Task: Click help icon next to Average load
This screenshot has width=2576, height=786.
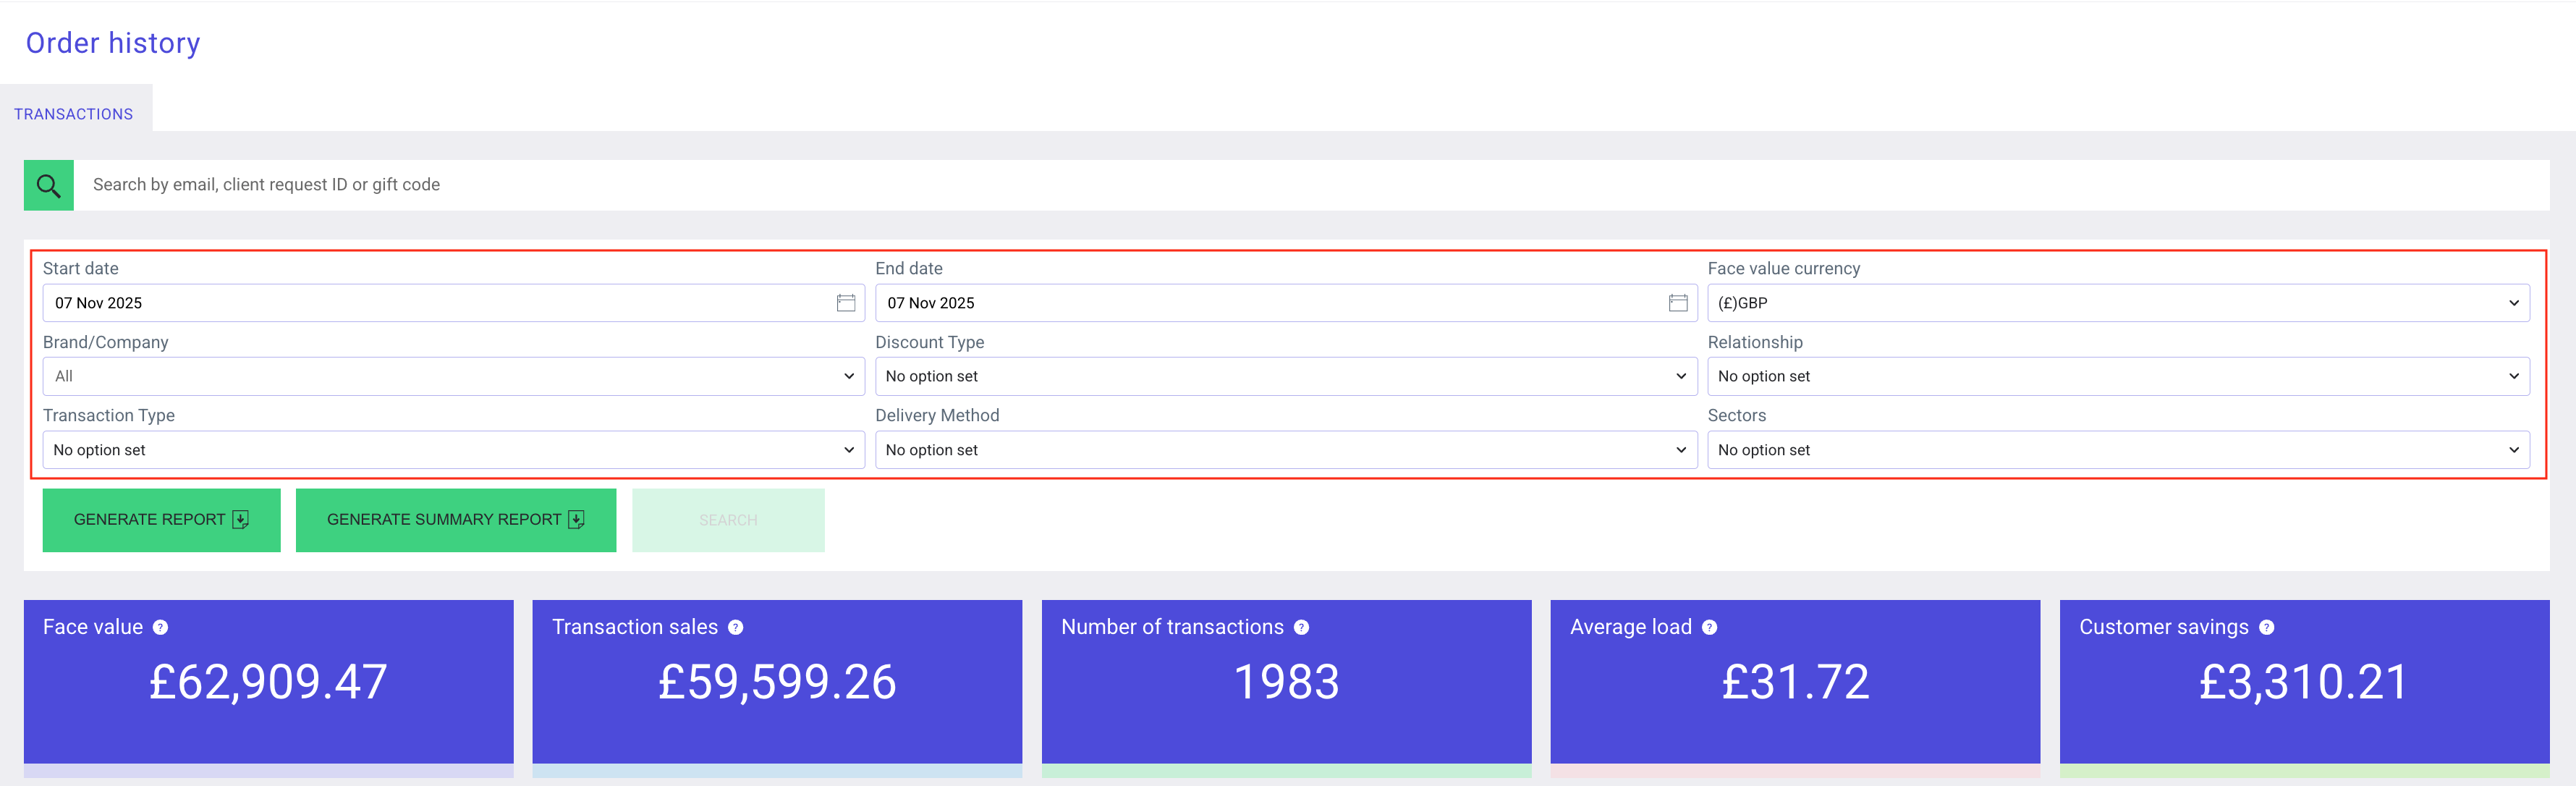Action: point(1709,627)
